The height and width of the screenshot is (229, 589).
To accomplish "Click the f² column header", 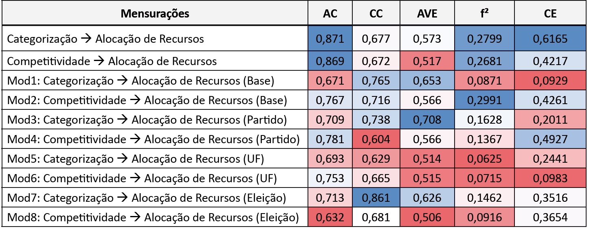I will (484, 14).
